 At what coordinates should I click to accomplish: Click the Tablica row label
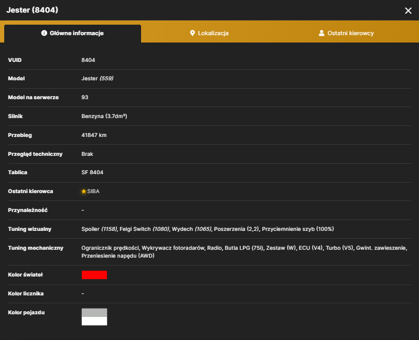(x=18, y=173)
